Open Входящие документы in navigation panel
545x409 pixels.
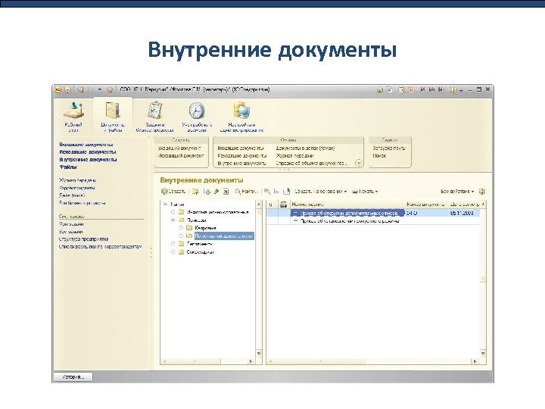click(x=86, y=145)
